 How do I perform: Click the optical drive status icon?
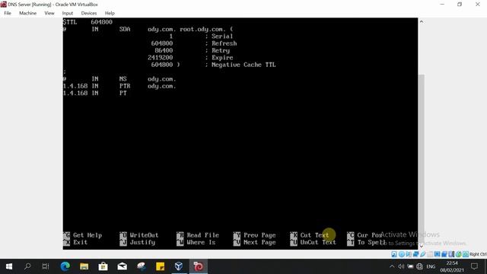(402, 254)
